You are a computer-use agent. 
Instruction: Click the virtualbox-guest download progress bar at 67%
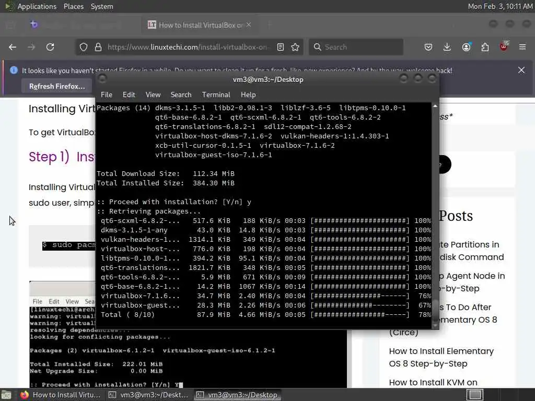tap(360, 305)
